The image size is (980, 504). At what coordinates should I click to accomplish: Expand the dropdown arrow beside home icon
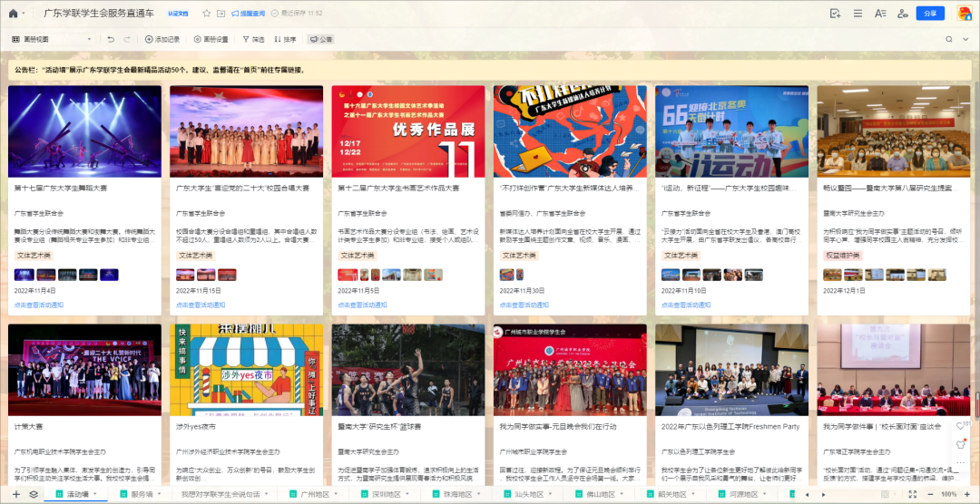point(24,13)
